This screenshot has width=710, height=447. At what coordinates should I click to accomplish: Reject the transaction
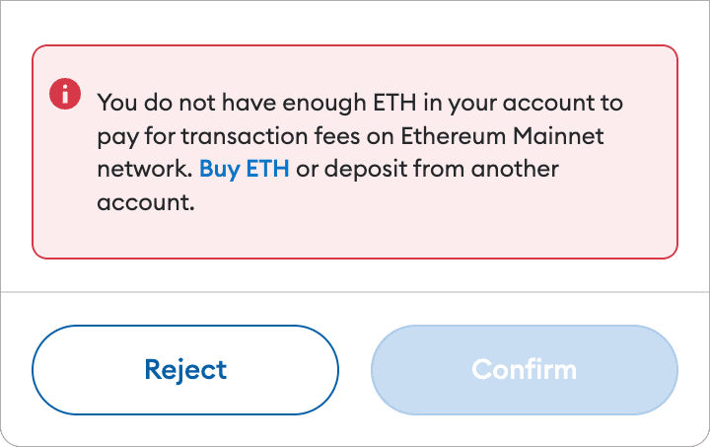[185, 370]
